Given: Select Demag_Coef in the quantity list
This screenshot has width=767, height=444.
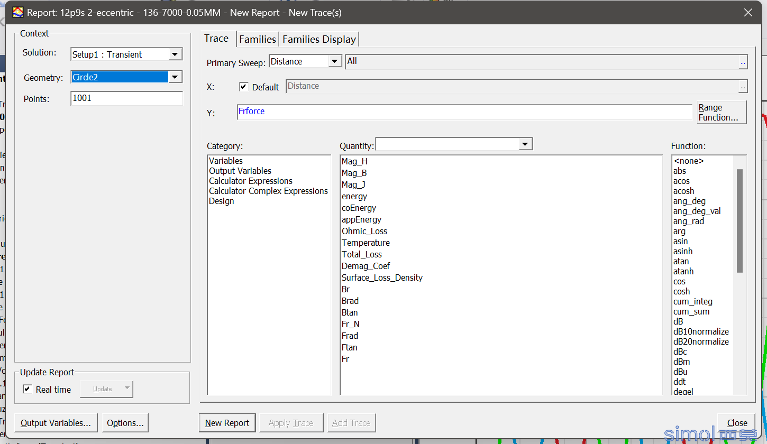Looking at the screenshot, I should pyautogui.click(x=366, y=266).
